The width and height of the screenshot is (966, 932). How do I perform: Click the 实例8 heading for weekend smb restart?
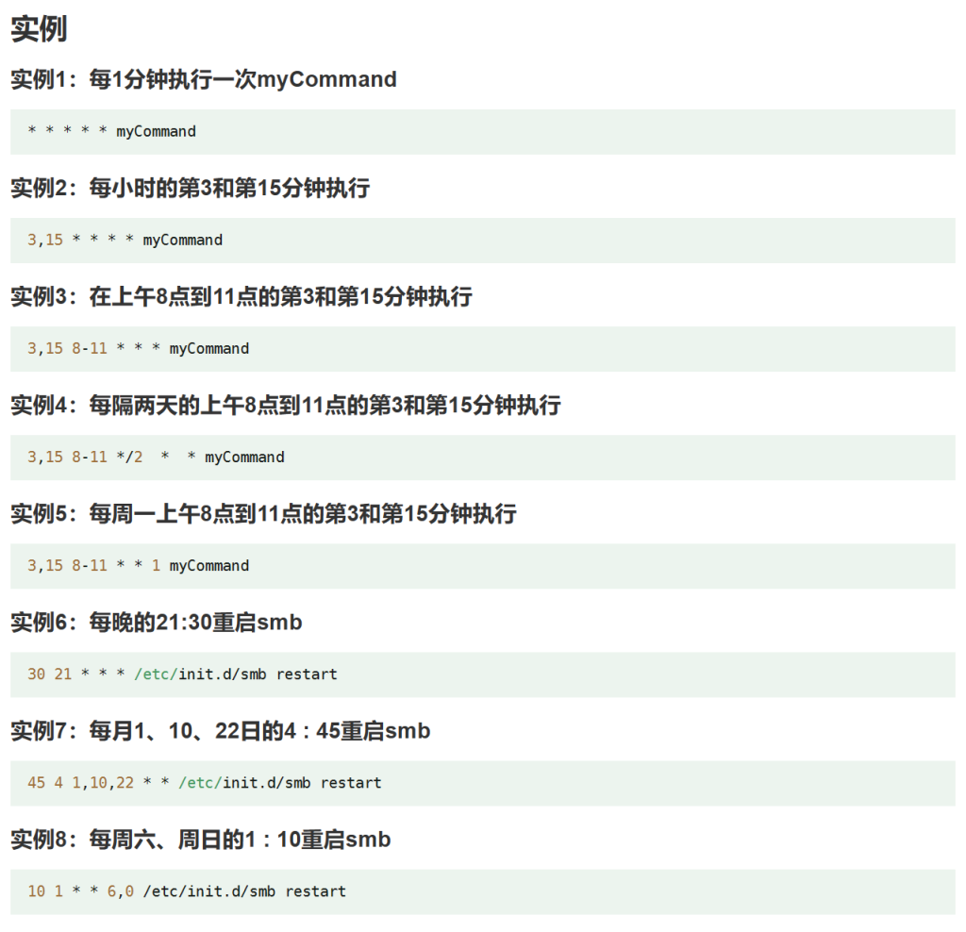[200, 839]
